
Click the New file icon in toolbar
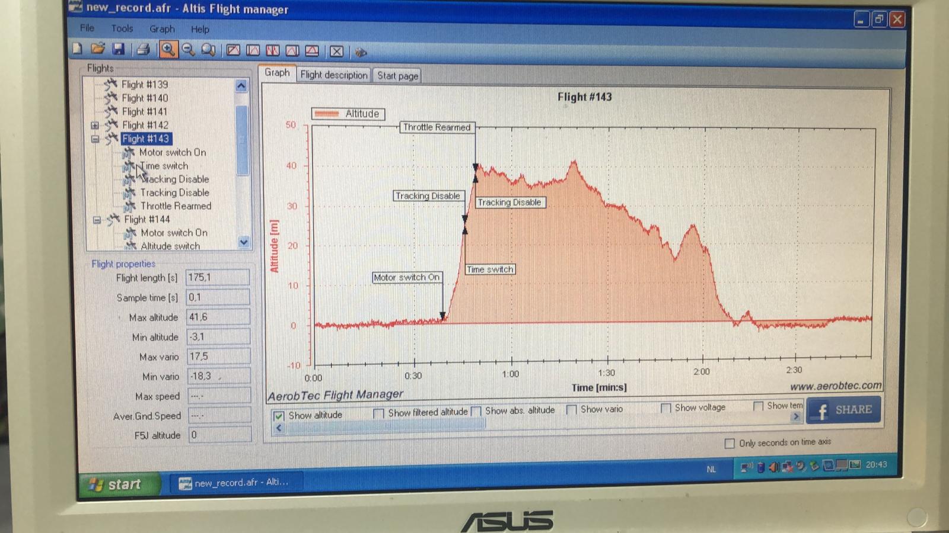coord(77,49)
